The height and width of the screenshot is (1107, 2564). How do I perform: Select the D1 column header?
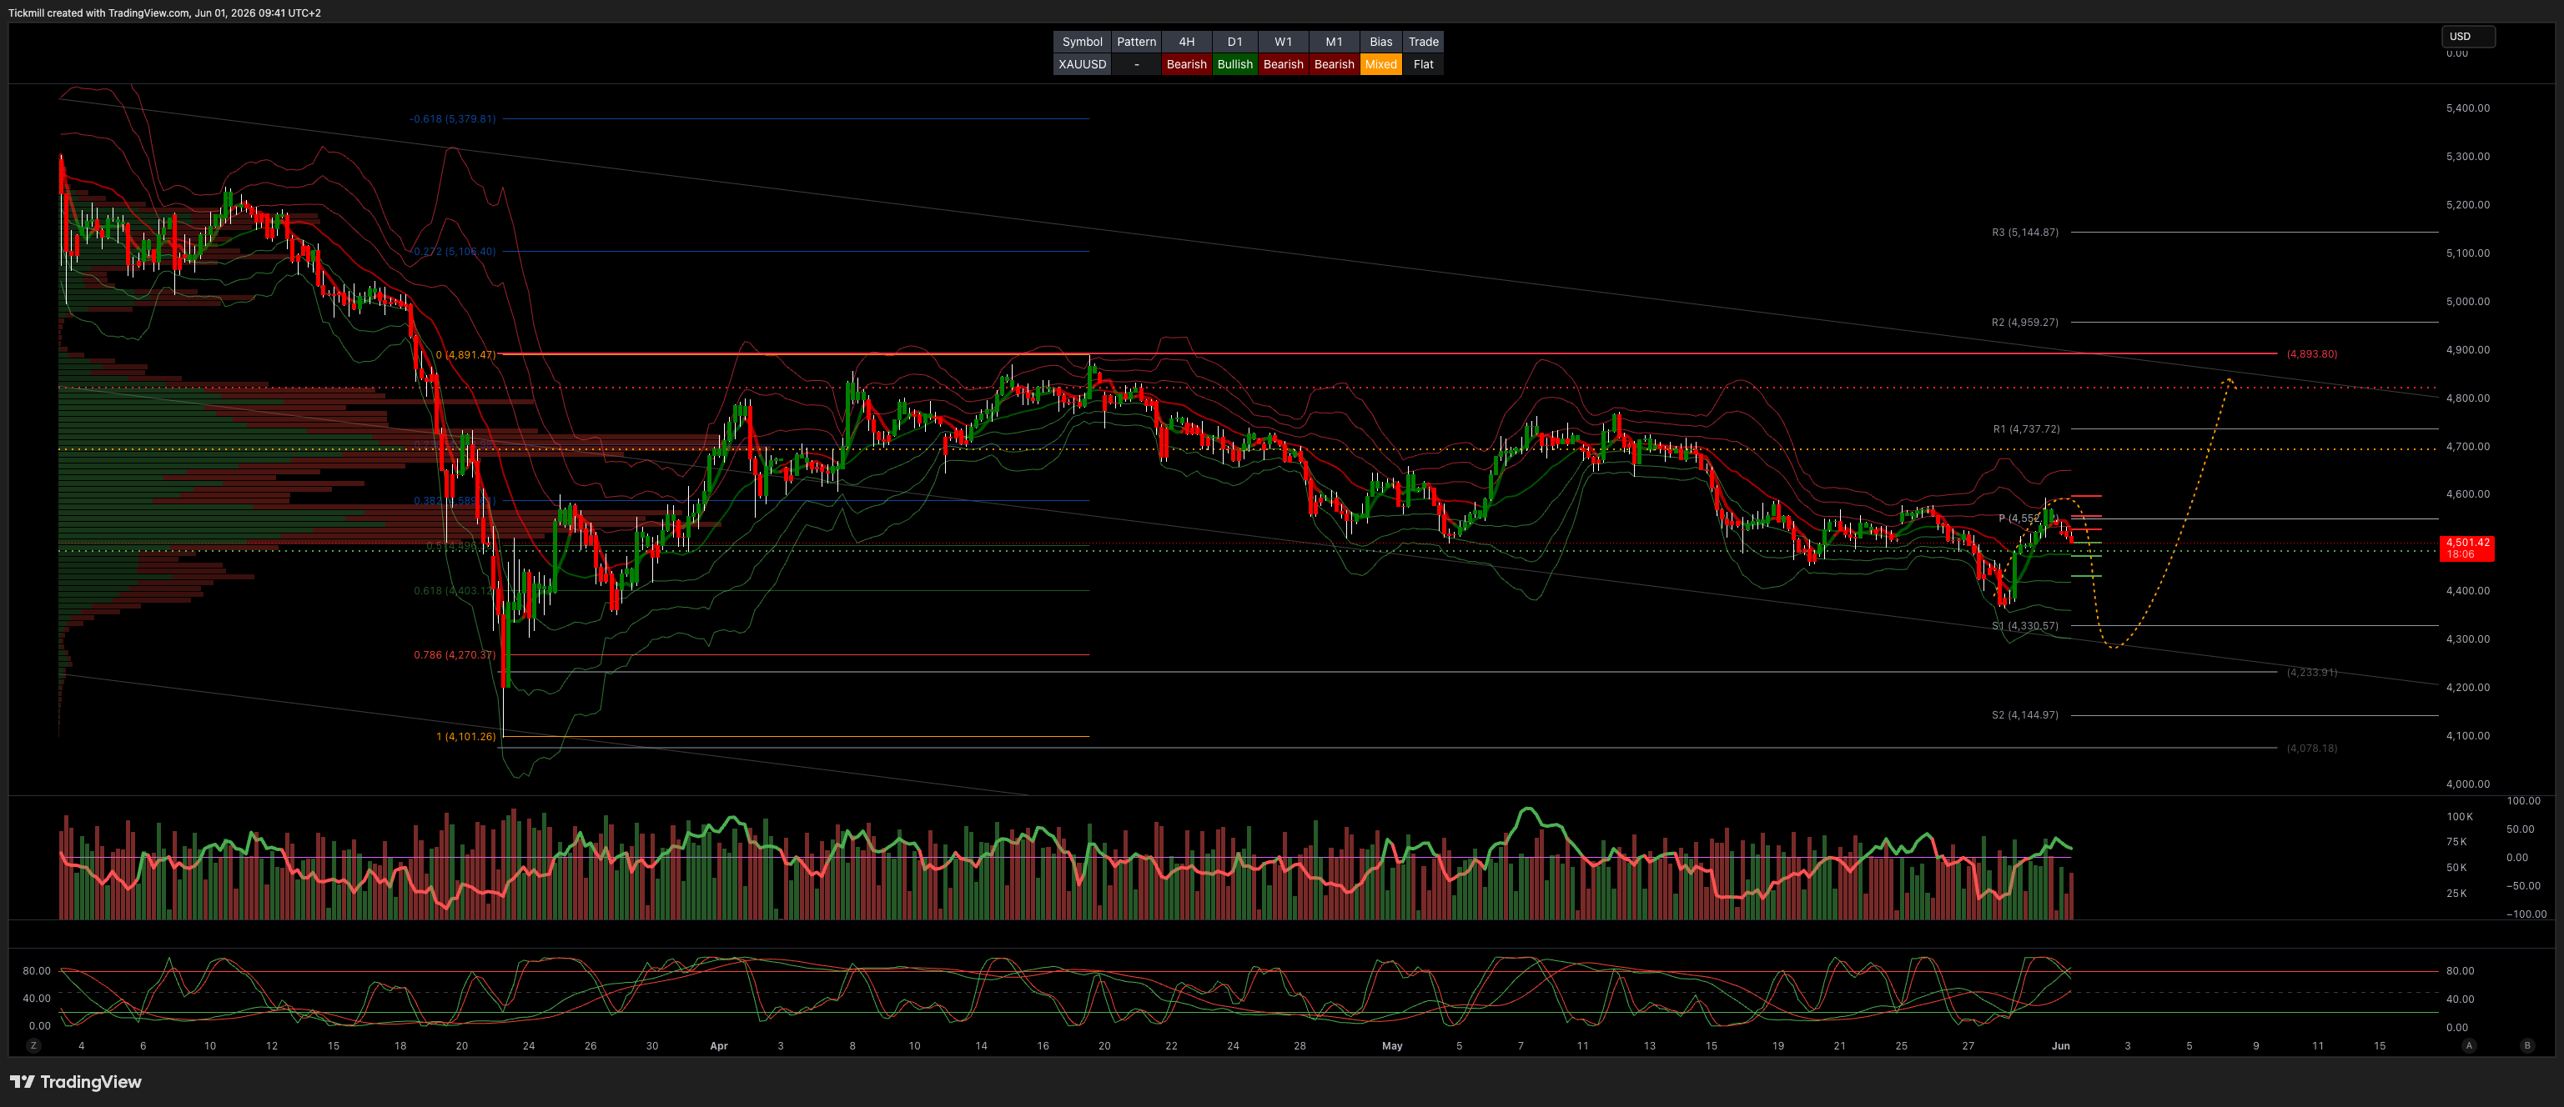(1234, 42)
